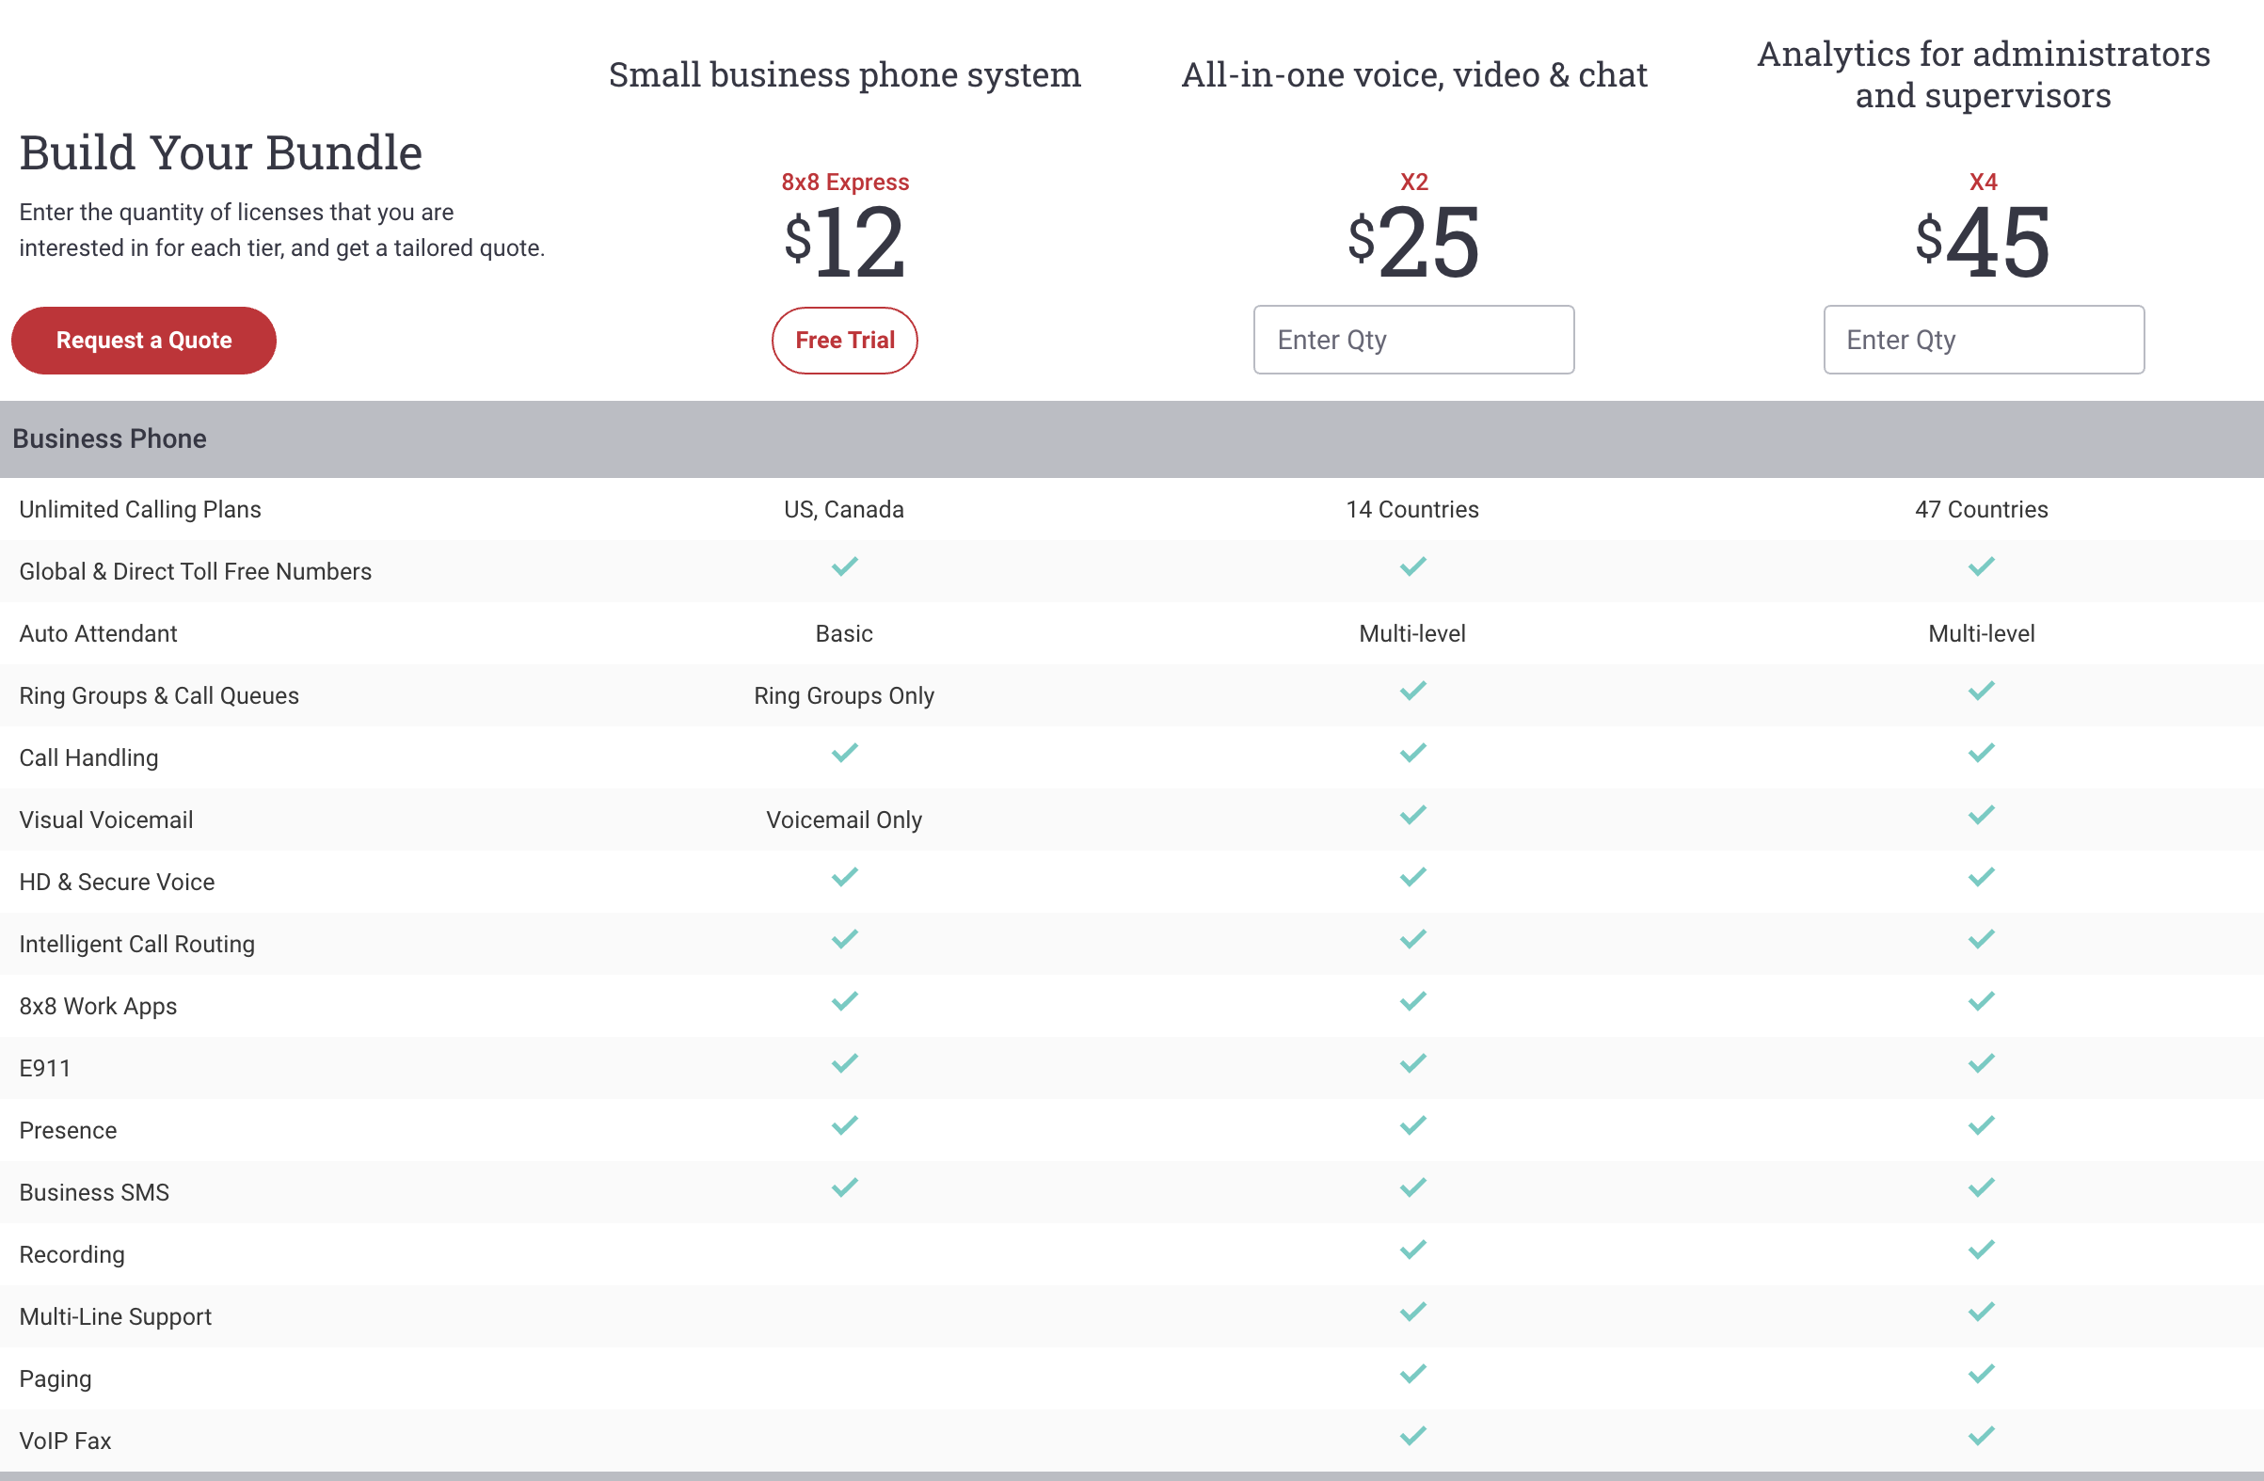The height and width of the screenshot is (1481, 2264).
Task: Click the 8x8 Work Apps row label
Action: (98, 1007)
